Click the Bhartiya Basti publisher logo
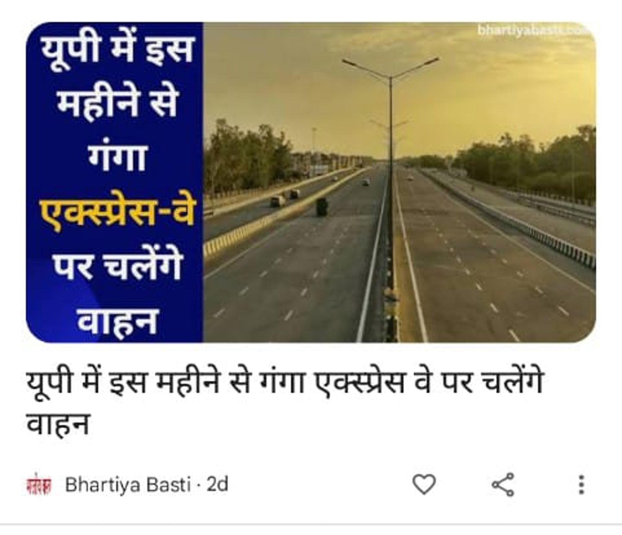This screenshot has width=622, height=535. tap(39, 484)
